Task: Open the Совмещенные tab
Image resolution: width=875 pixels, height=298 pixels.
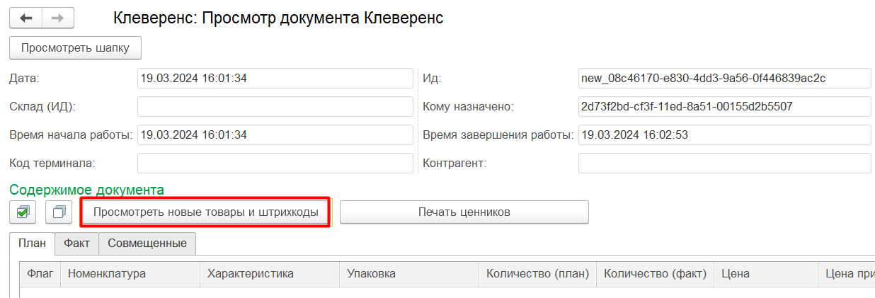Action: (147, 243)
